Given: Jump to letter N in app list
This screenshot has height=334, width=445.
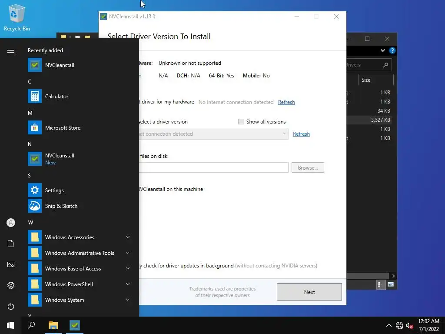Looking at the screenshot, I should pos(30,144).
